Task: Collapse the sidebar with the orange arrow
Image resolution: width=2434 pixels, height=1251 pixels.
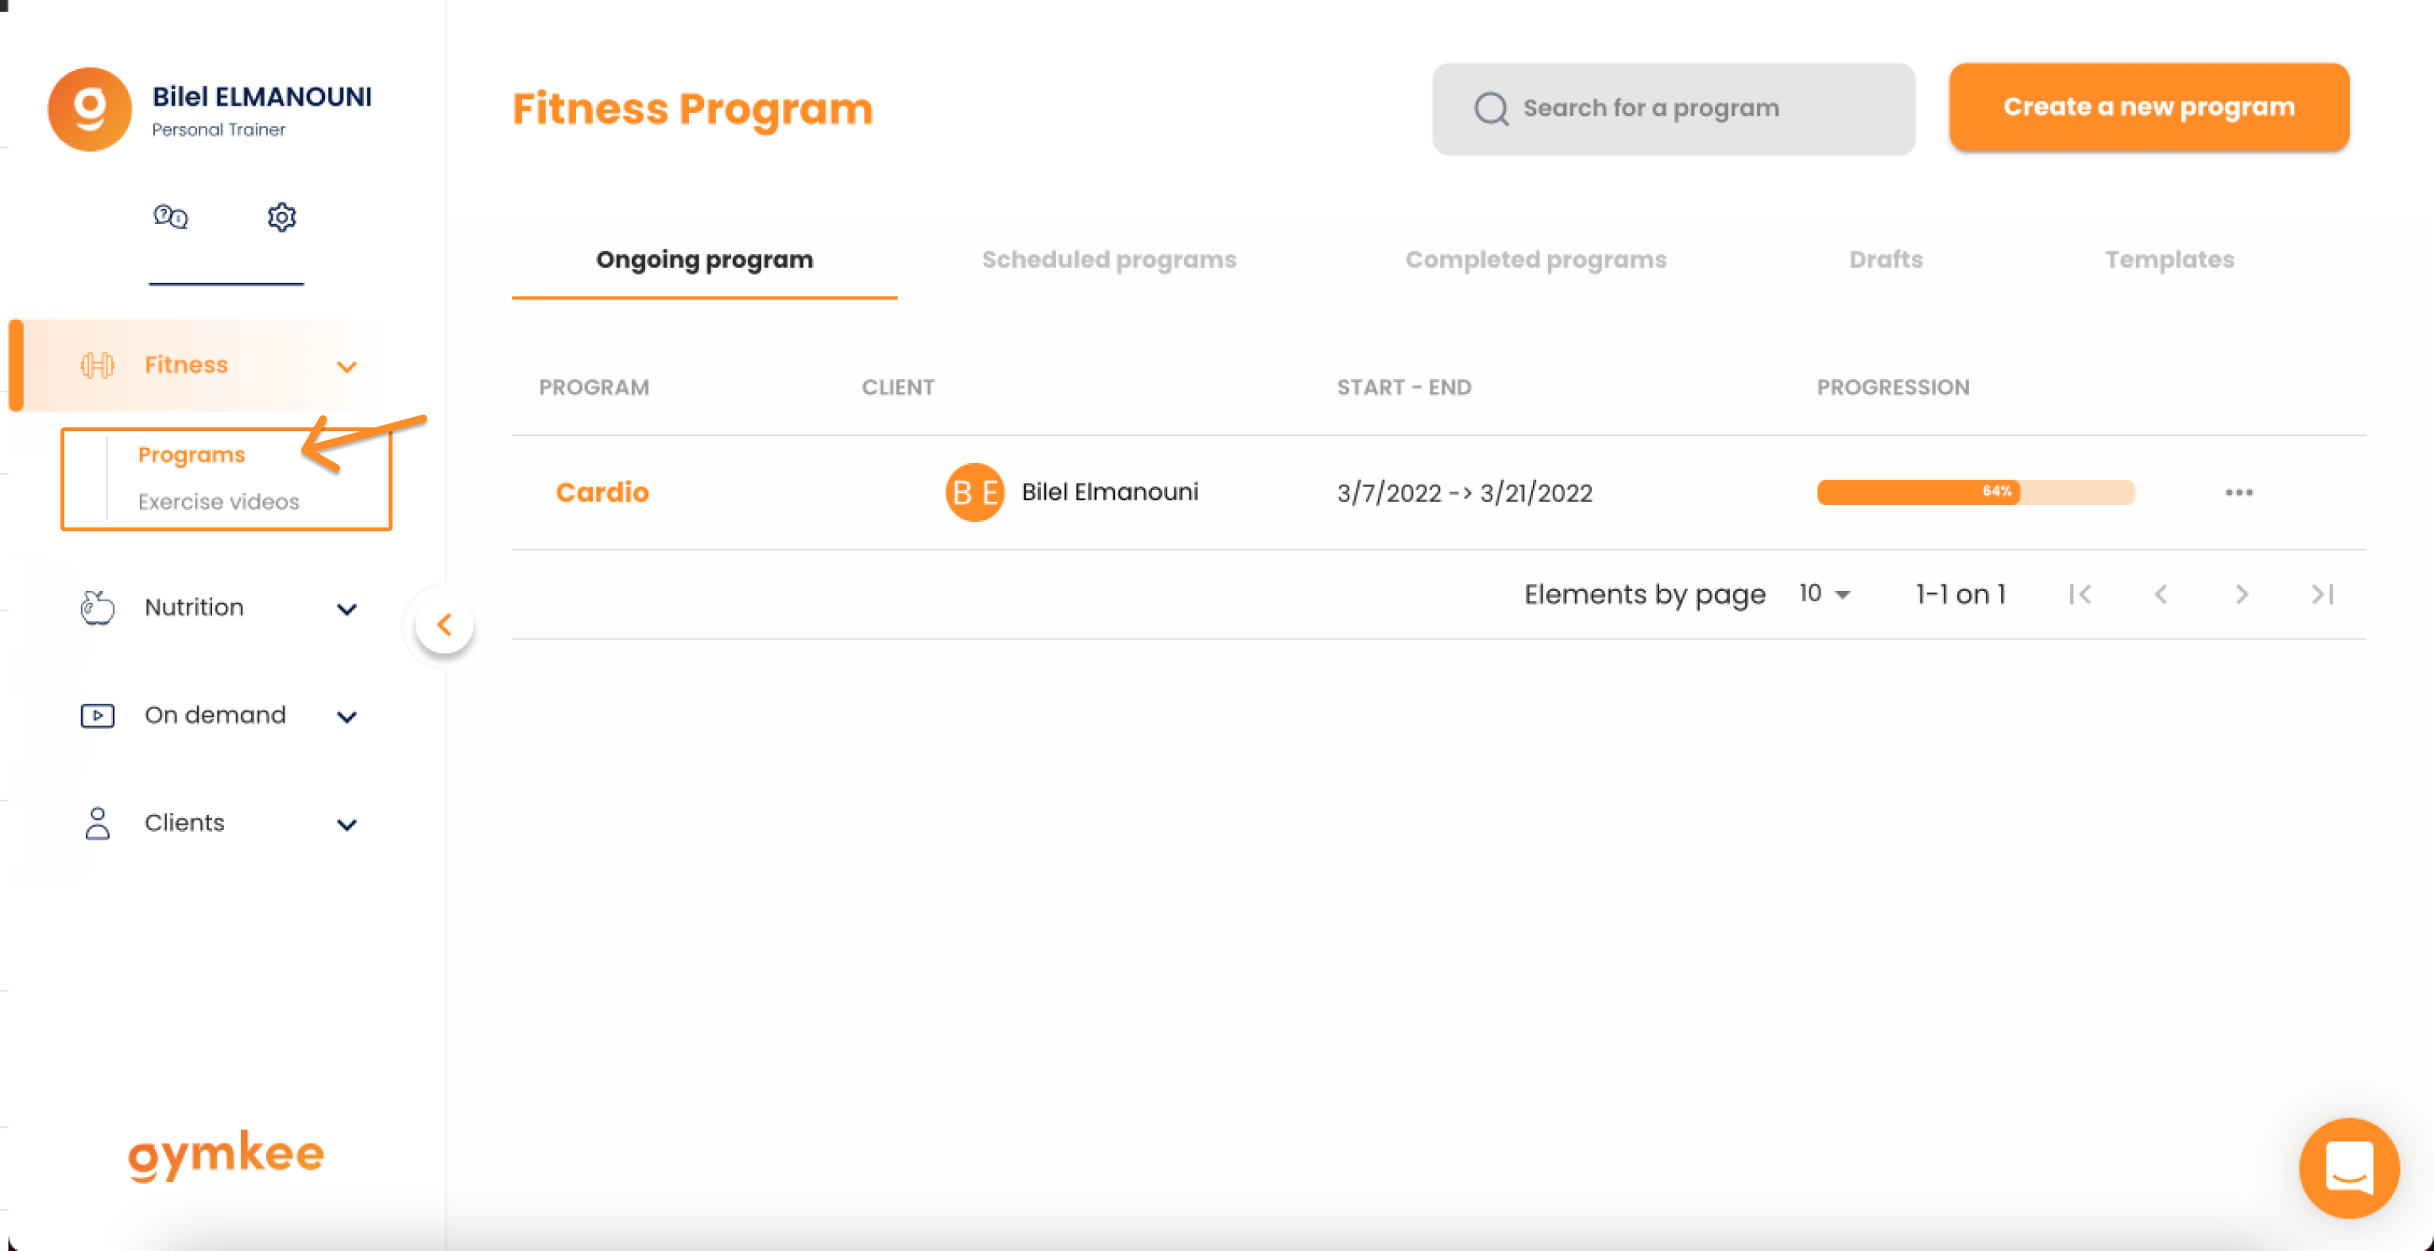Action: point(444,624)
